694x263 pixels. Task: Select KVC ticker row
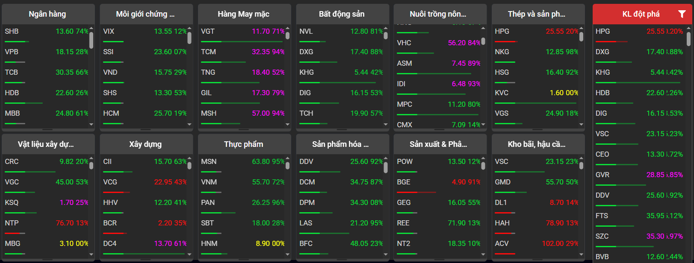(x=536, y=96)
